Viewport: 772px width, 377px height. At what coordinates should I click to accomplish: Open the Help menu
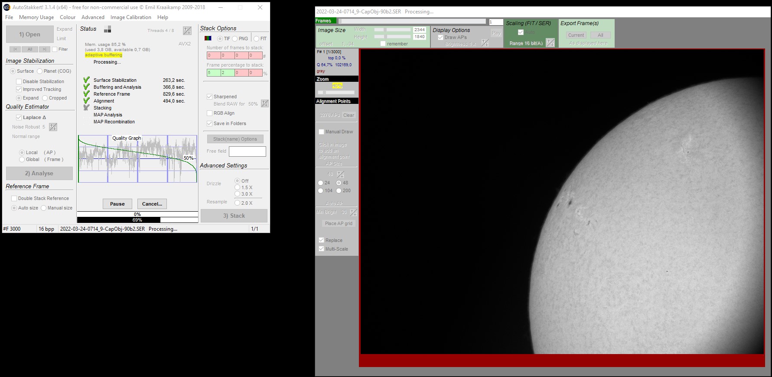[163, 17]
